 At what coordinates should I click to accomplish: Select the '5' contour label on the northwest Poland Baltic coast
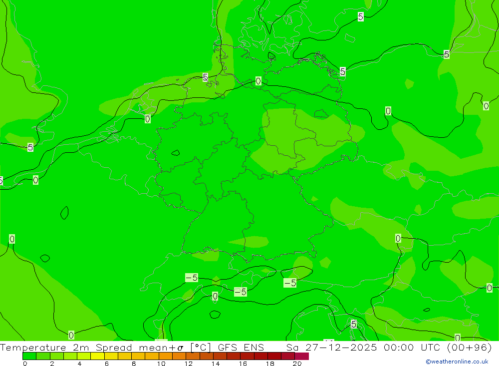(342, 72)
